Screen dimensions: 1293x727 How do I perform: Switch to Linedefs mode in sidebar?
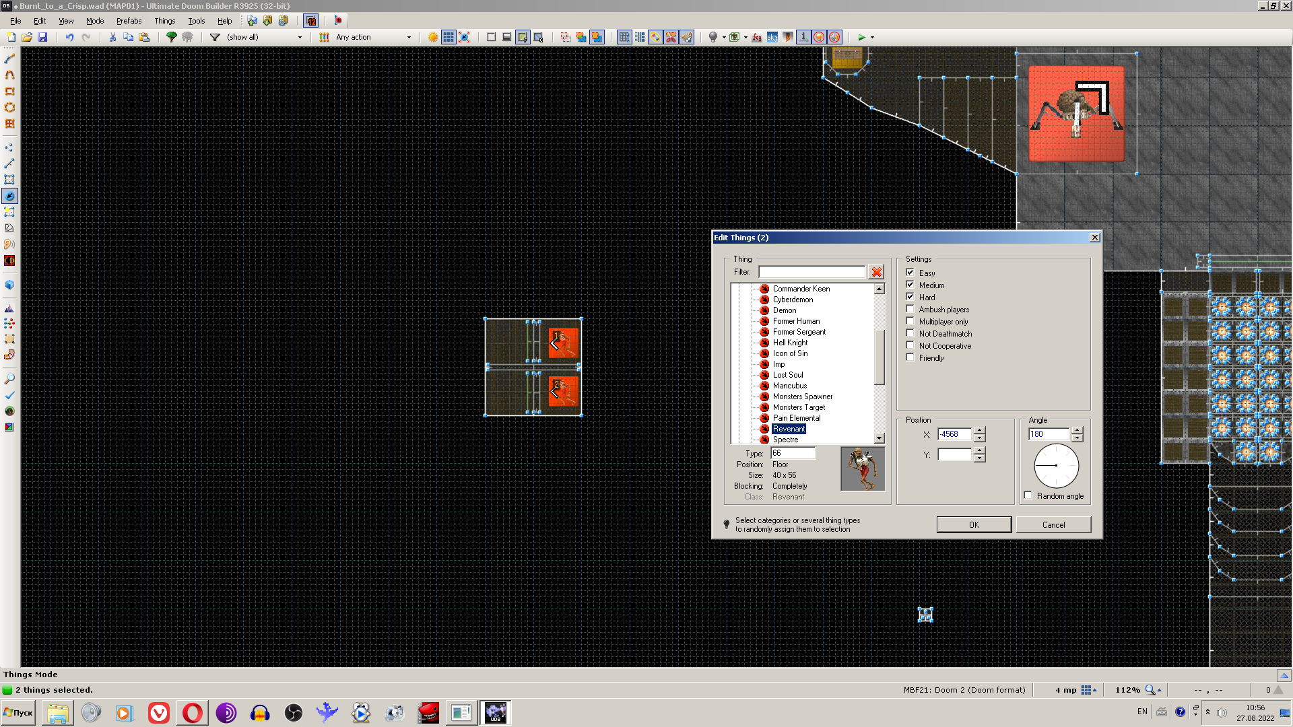click(x=9, y=164)
